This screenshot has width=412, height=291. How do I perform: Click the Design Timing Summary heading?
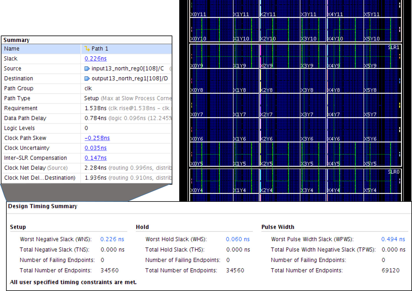43,206
